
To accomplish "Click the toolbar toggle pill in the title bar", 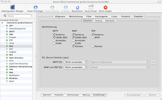I will tap(159, 2).
